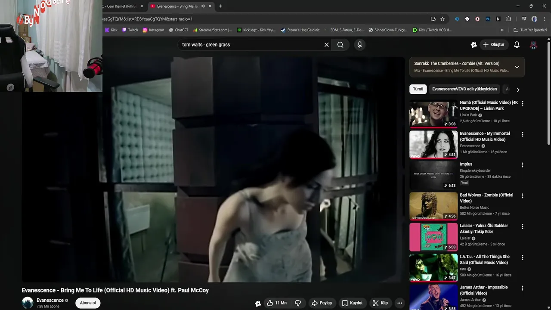The height and width of the screenshot is (310, 551).
Task: Open options for Numb video
Action: 523,103
